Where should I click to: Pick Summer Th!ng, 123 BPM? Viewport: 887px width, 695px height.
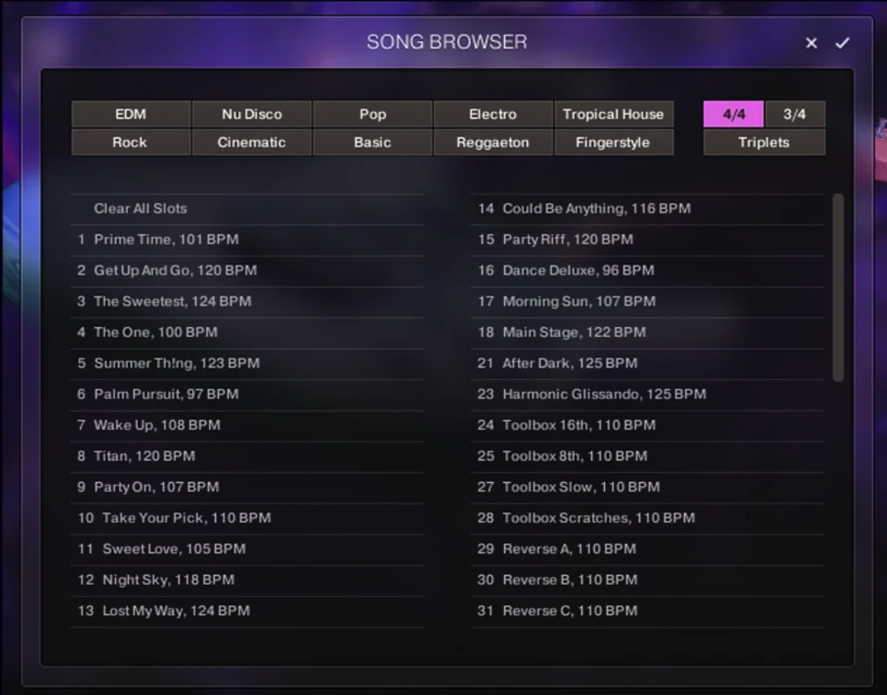(x=247, y=364)
